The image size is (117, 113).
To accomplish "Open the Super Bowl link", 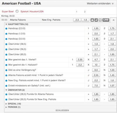I will click(8, 11).
